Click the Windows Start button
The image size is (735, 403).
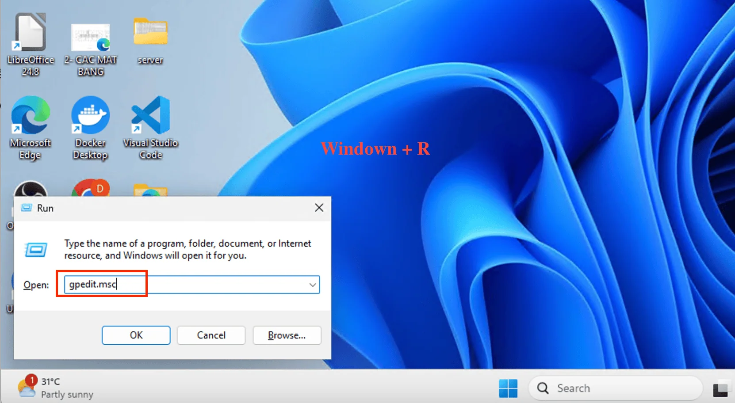click(x=509, y=388)
